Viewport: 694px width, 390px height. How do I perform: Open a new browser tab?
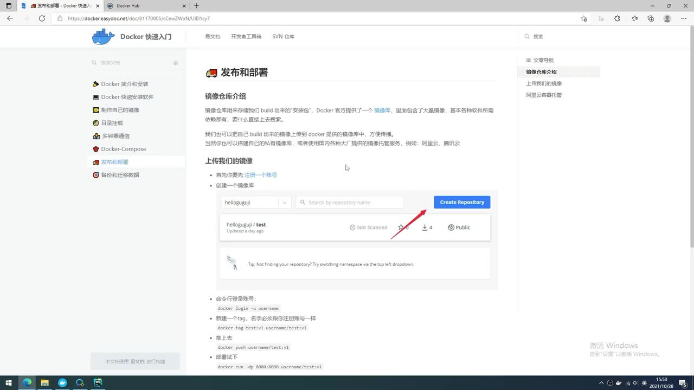tap(196, 5)
